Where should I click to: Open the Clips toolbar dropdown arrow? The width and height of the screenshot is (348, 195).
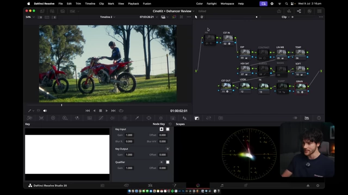pyautogui.click(x=78, y=11)
